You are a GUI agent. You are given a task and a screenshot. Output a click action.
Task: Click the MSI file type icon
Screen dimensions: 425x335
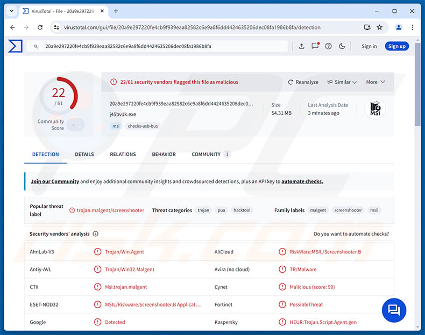[375, 108]
